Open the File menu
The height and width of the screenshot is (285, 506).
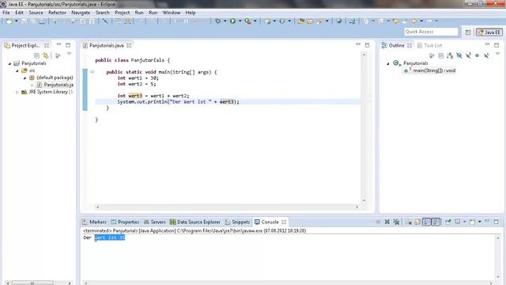(6, 13)
